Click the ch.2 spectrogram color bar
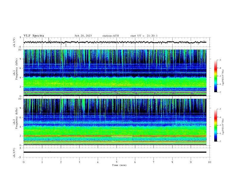 coord(215,125)
